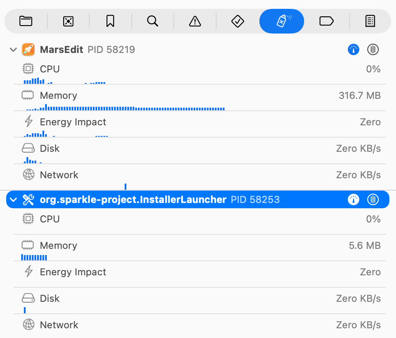396x338 pixels.
Task: Collapse the MarsEdit PID 58219 process
Action: pyautogui.click(x=13, y=49)
